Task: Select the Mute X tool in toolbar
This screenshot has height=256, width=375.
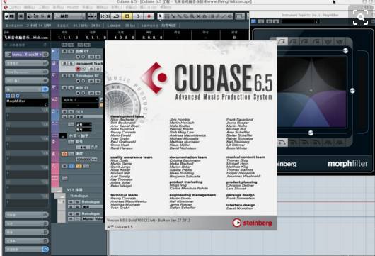Action: (198, 16)
